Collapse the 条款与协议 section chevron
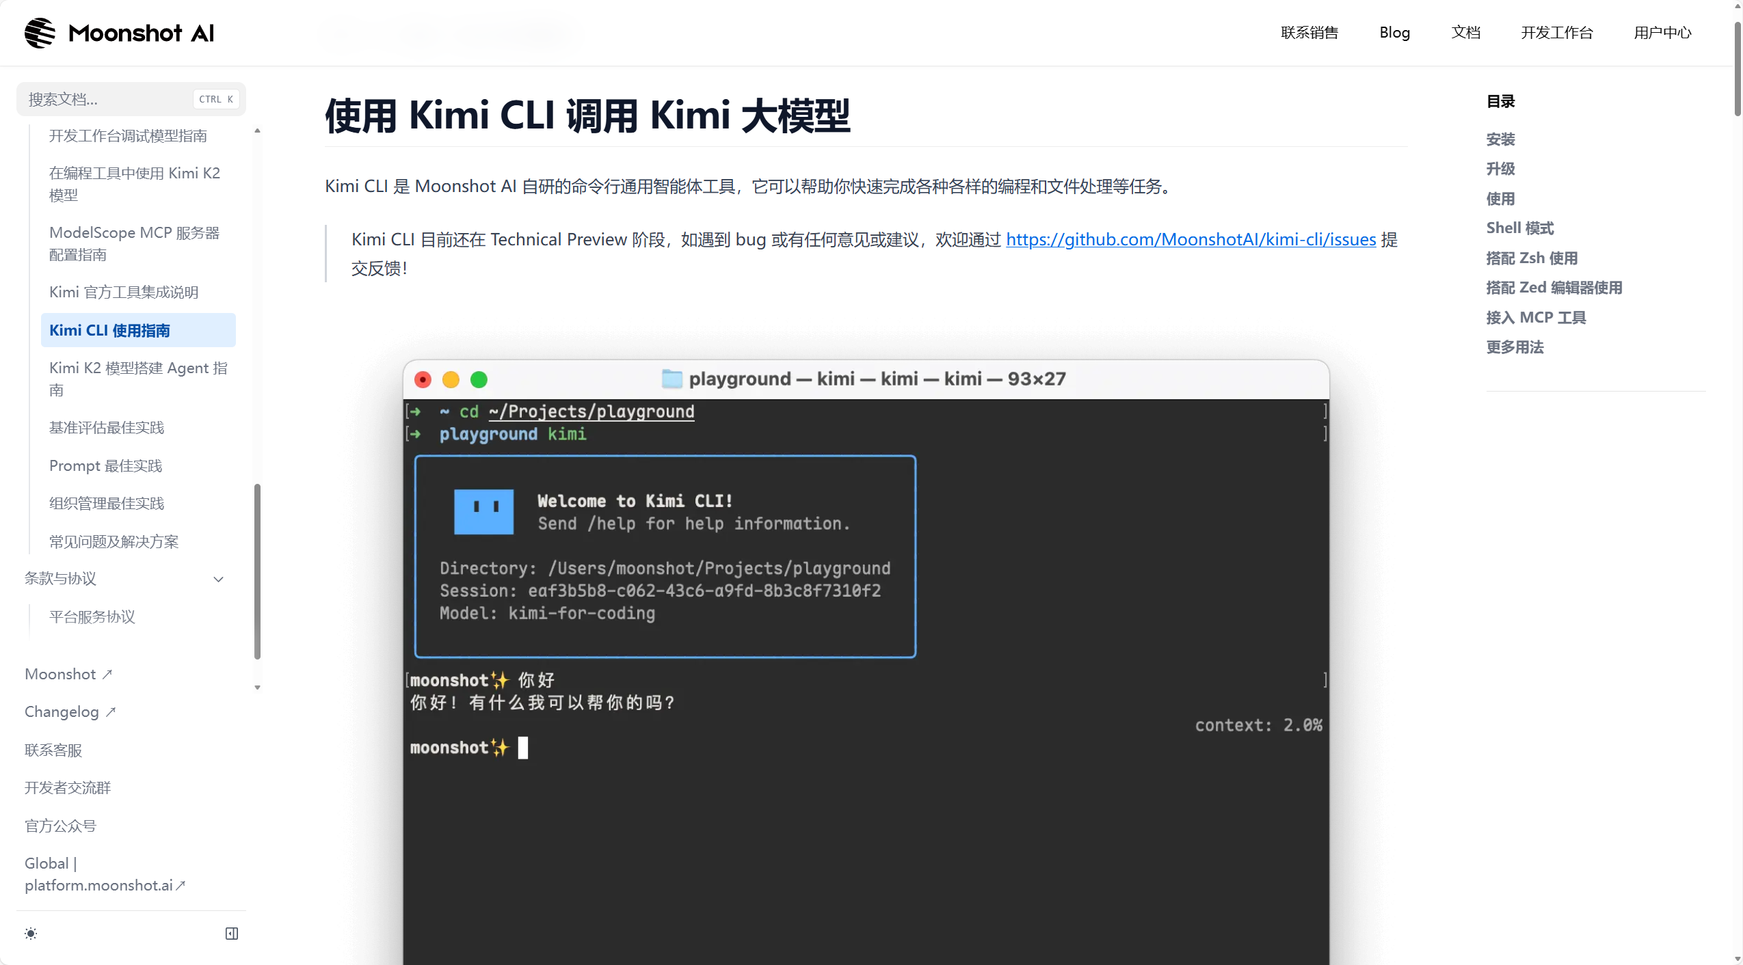 [219, 580]
